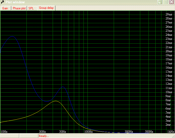Minimize the Plot window
The width and height of the screenshot is (175, 138).
(x=160, y=2)
